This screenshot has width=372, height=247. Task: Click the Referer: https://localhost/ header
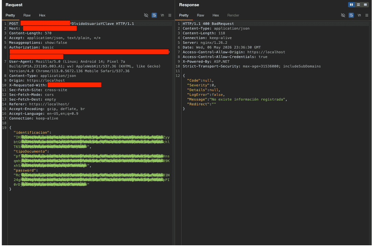pyautogui.click(x=39, y=104)
